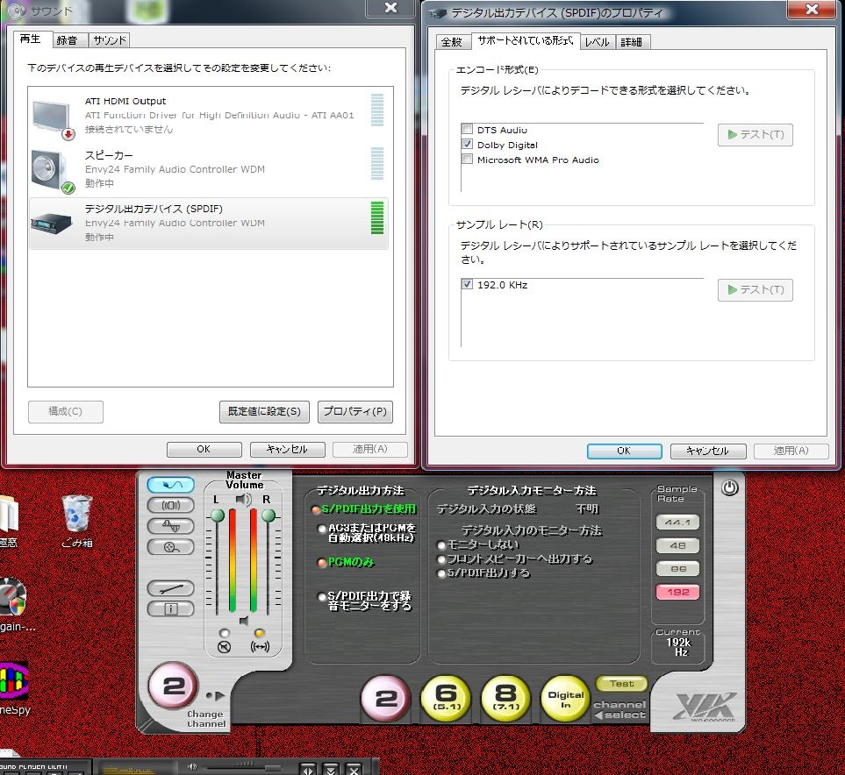Open the wrench tools page
845x775 pixels.
171,588
